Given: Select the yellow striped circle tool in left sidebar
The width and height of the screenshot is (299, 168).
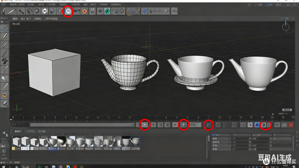Looking at the screenshot, I should [x=5, y=95].
